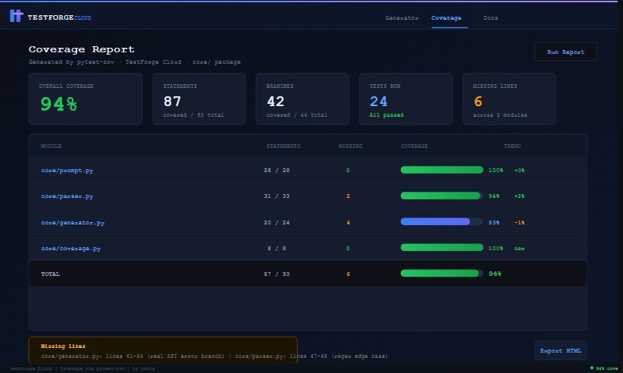Open the Generator tab
Image resolution: width=623 pixels, height=373 pixels.
tap(402, 18)
